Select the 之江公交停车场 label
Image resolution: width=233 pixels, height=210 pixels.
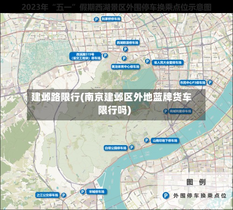click(48, 195)
